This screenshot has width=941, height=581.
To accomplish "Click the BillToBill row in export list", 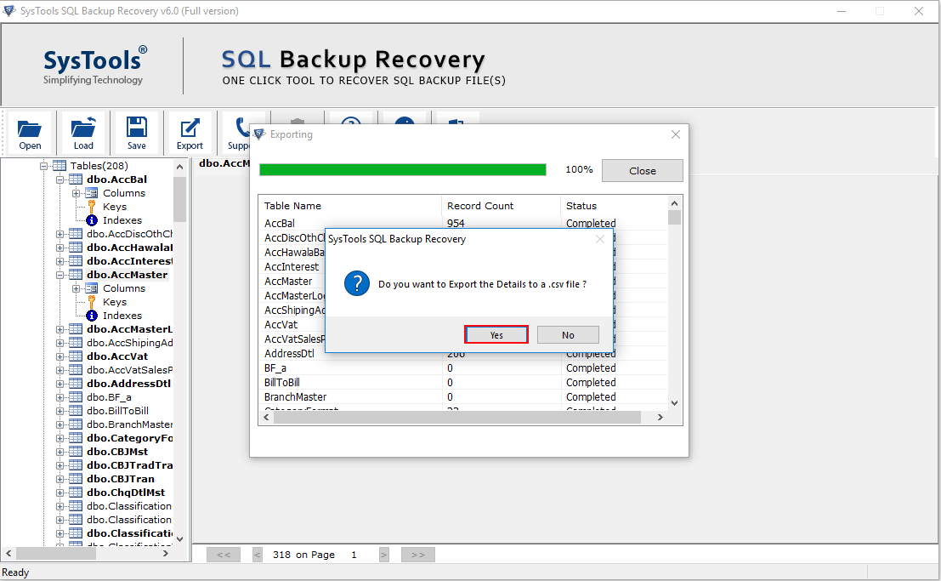I will pyautogui.click(x=463, y=383).
